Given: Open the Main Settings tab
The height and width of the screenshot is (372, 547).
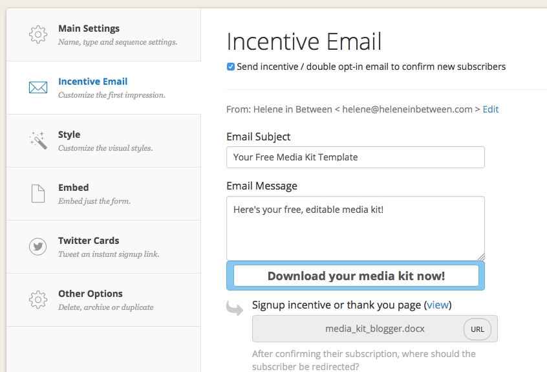Looking at the screenshot, I should pyautogui.click(x=103, y=34).
